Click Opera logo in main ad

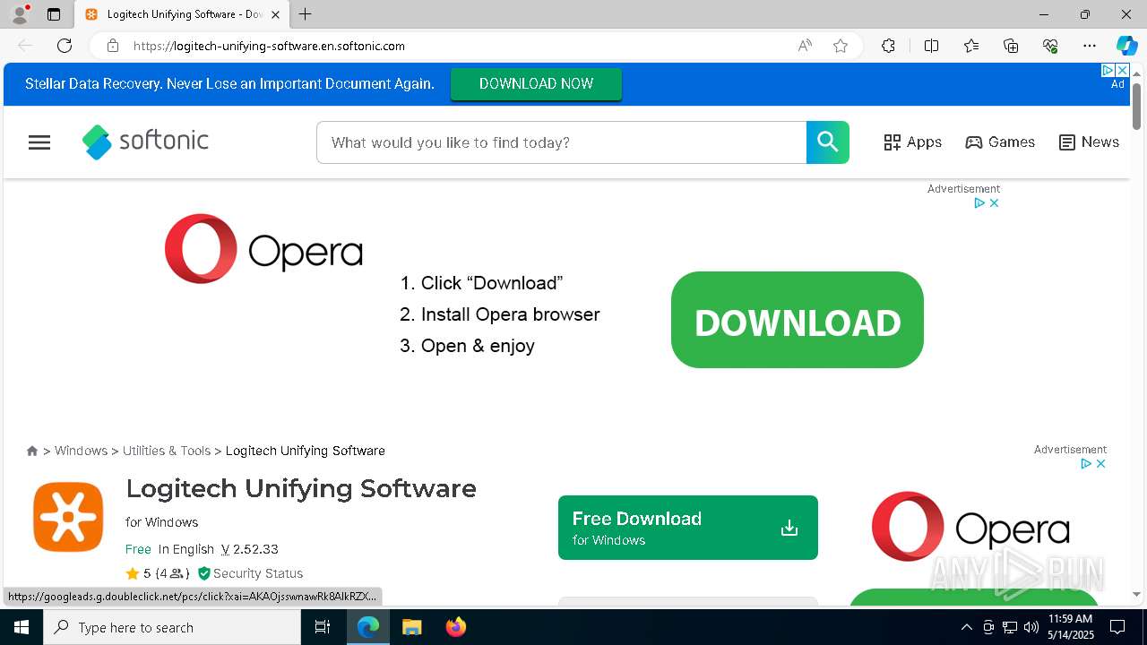263,249
